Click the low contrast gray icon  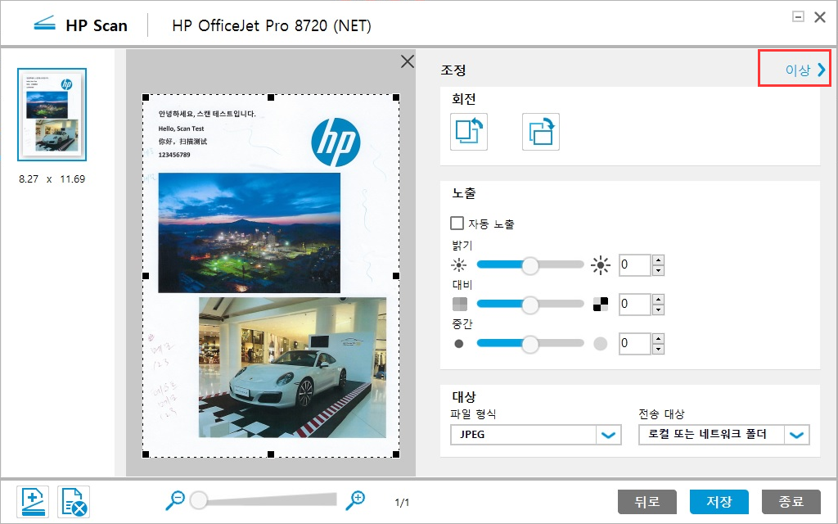point(460,305)
